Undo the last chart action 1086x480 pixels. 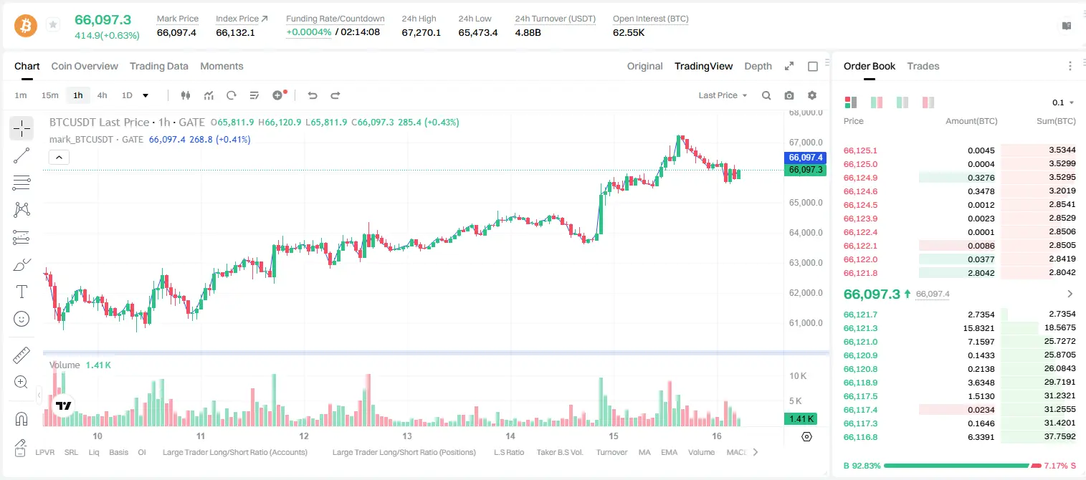pyautogui.click(x=312, y=95)
